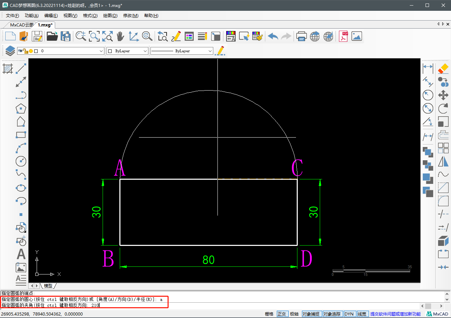Image resolution: width=451 pixels, height=318 pixels.
Task: Create a new drawing file
Action: (x=10, y=36)
